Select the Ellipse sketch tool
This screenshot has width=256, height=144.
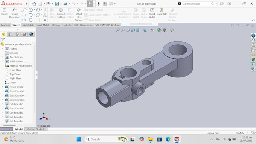38,15
